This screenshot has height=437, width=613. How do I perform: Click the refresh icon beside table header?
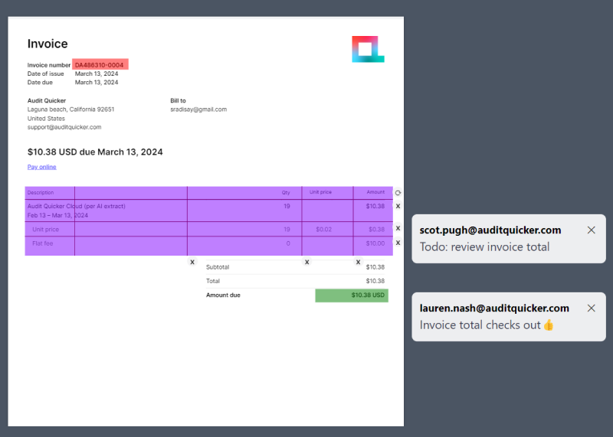398,193
